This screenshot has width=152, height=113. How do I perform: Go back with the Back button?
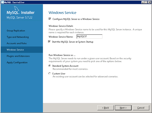coord(106,108)
